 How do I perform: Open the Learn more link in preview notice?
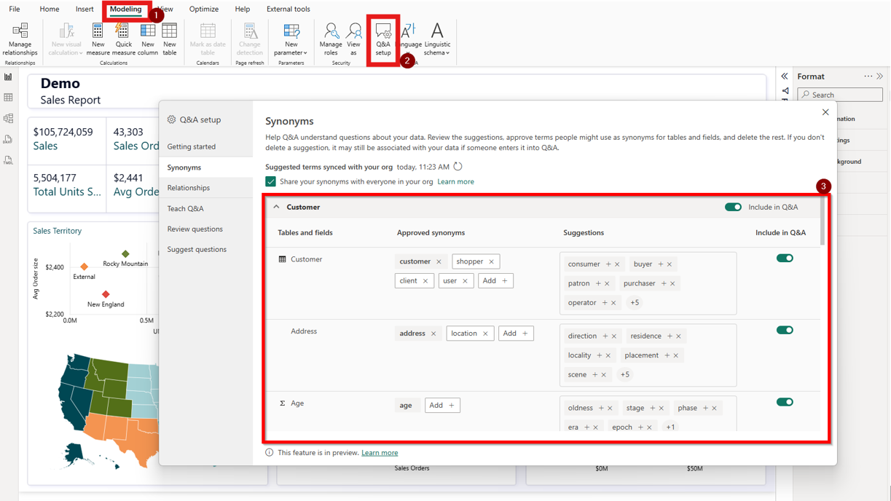380,453
